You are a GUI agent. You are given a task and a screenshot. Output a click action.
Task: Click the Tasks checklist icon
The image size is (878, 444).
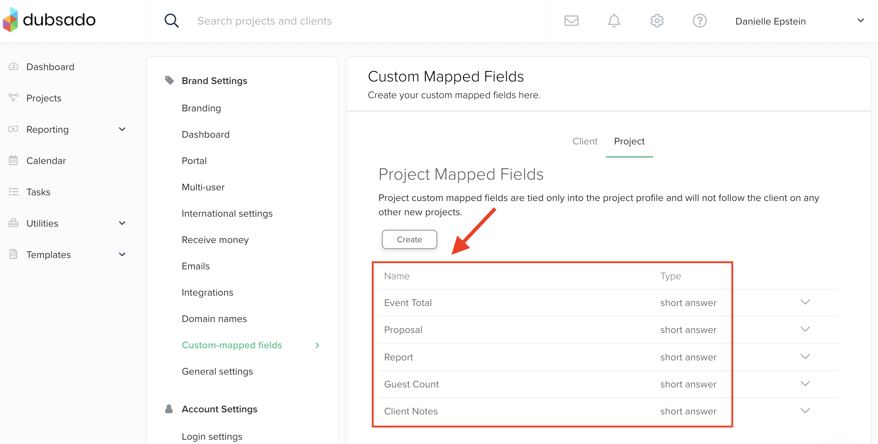tap(14, 192)
